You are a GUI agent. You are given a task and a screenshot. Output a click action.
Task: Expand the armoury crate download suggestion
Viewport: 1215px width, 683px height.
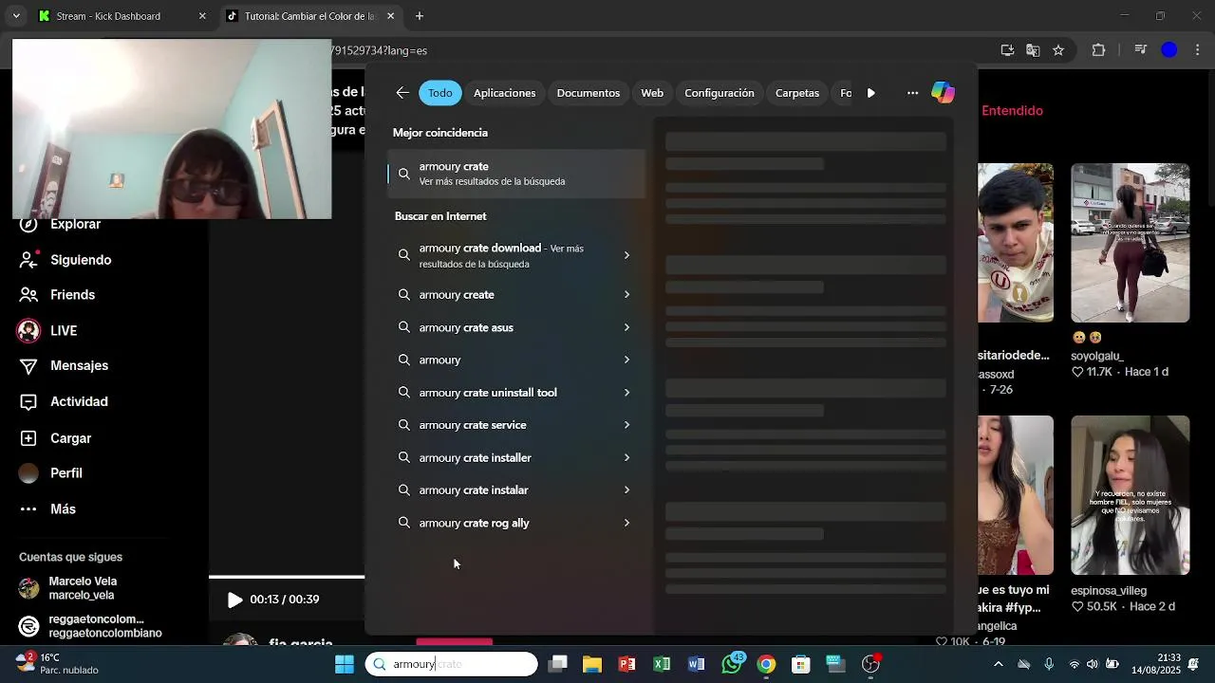point(626,255)
